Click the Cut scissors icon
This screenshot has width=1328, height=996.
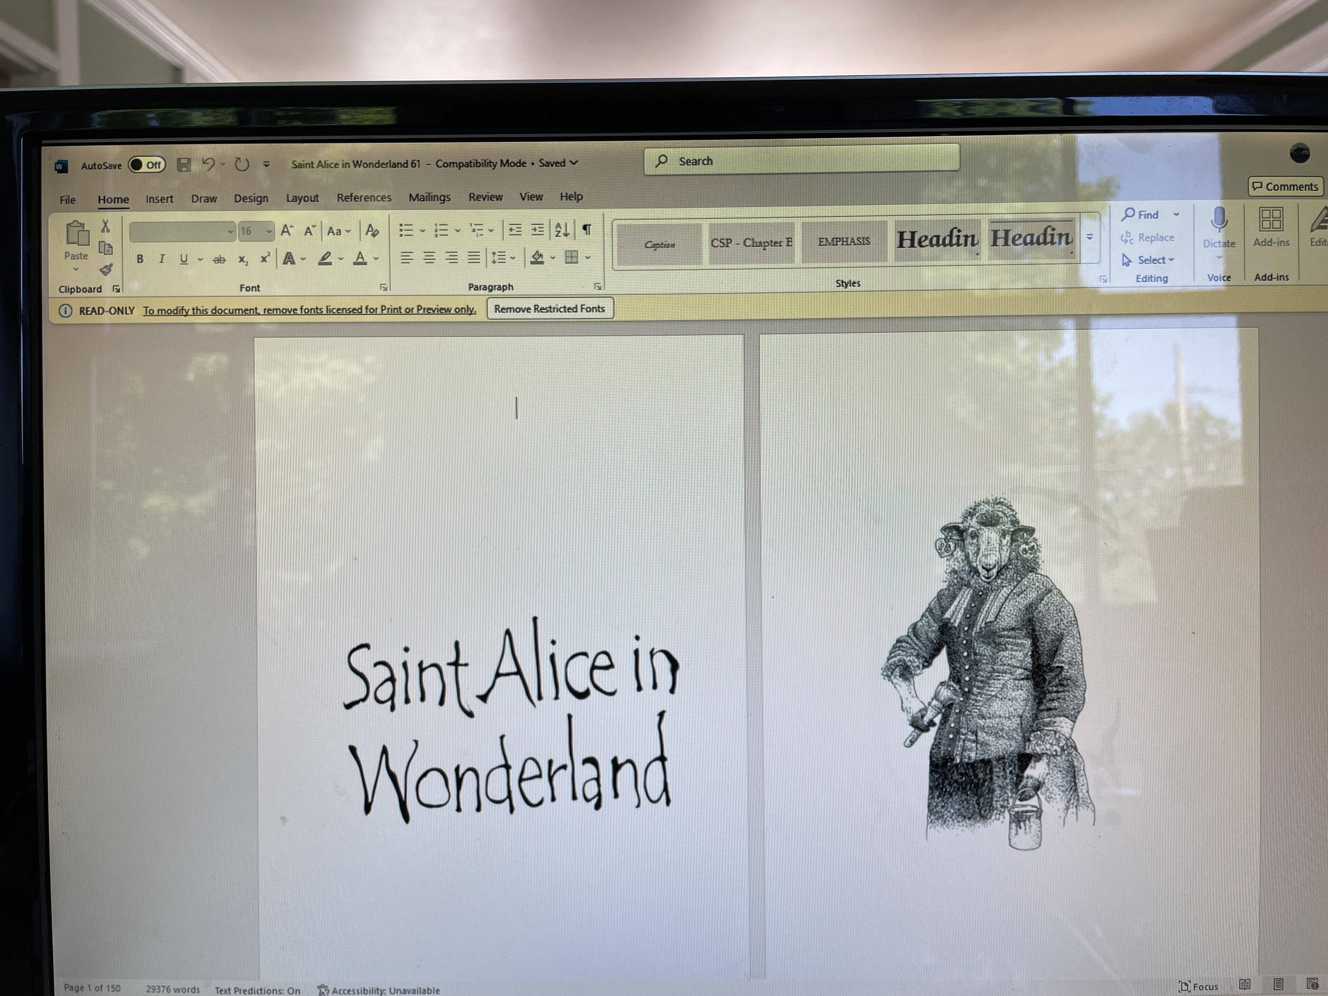tap(106, 226)
